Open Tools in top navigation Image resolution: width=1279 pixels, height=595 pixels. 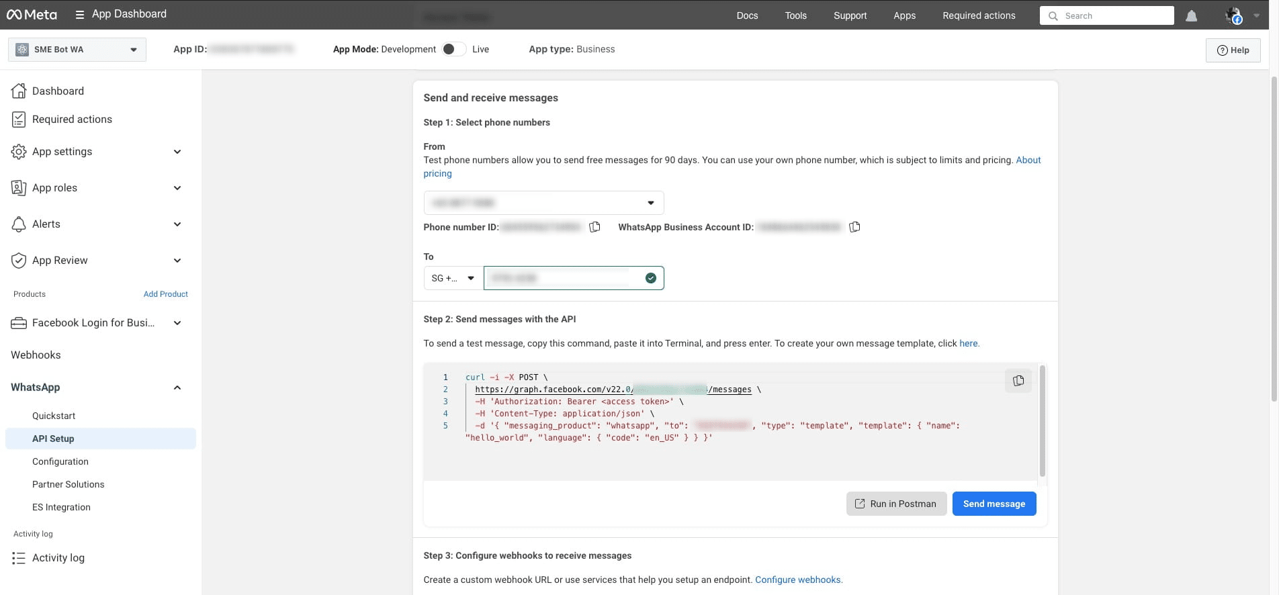click(x=795, y=15)
